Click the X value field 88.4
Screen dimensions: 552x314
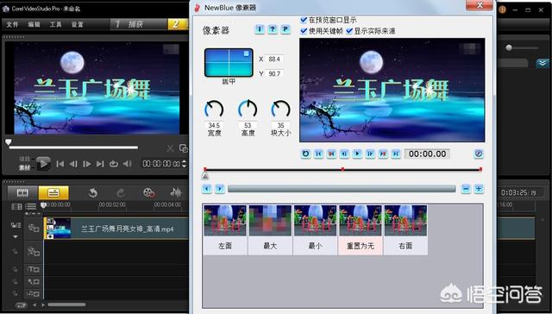[274, 60]
